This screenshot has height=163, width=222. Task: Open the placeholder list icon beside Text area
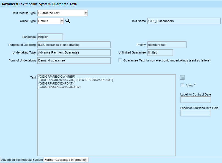(182, 77)
